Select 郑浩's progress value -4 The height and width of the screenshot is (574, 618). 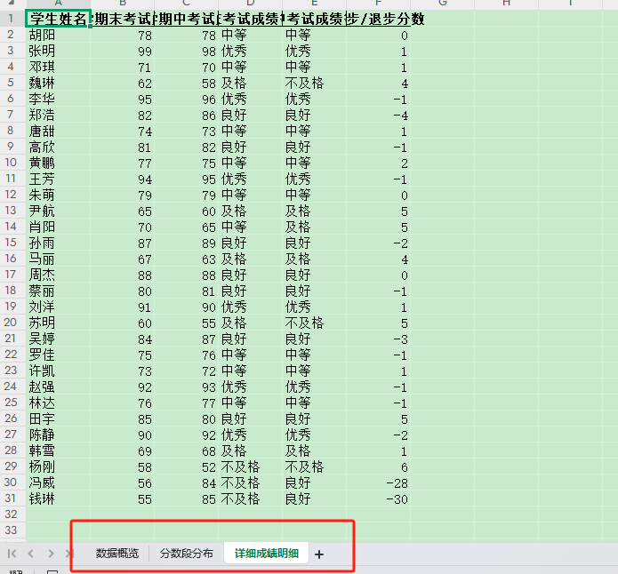point(379,115)
